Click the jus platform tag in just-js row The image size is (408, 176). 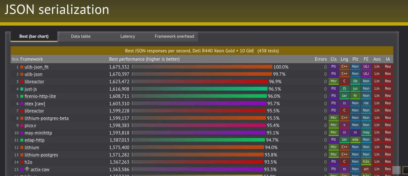click(x=355, y=89)
